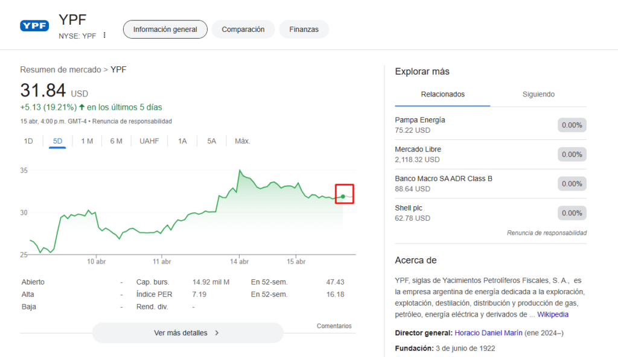
Task: Click the 10 abr axis label
Action: [x=96, y=262]
